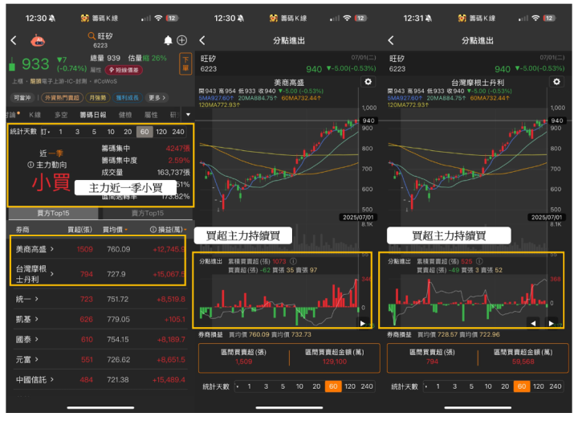Select 10 days on 美商高盛 screen 統計天數
Image resolution: width=578 pixels, height=421 pixels.
tap(299, 386)
